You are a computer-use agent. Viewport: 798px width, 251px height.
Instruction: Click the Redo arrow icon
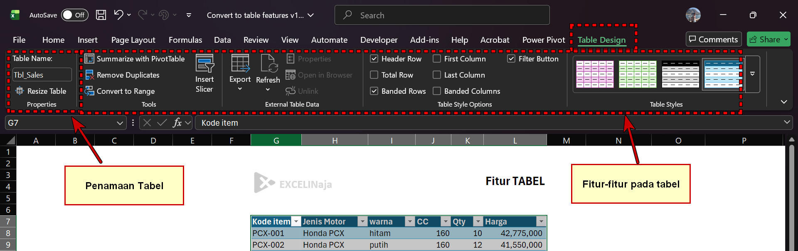pyautogui.click(x=142, y=15)
